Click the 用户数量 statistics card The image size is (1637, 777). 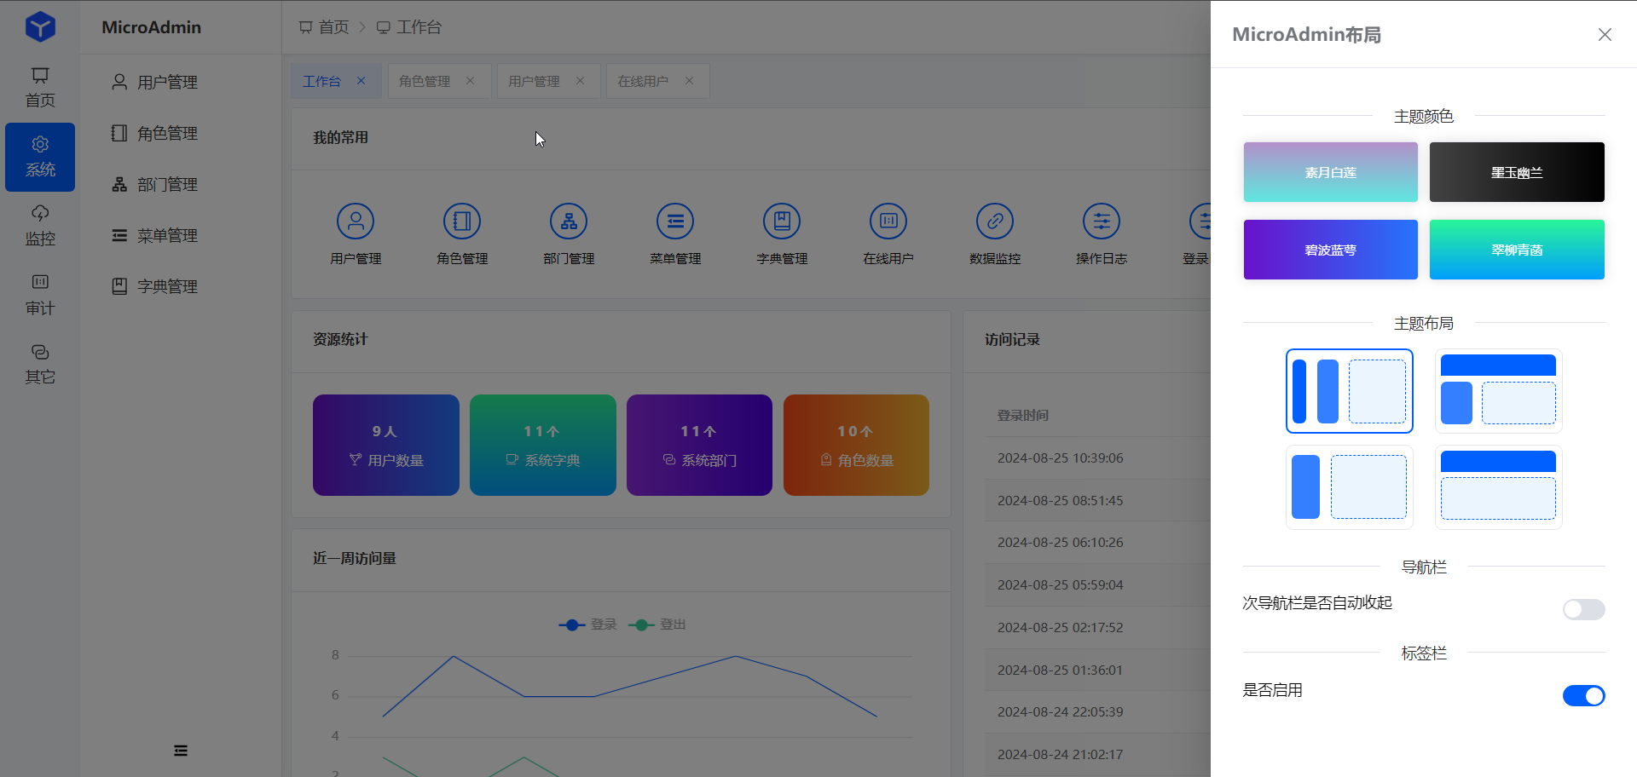pos(386,445)
